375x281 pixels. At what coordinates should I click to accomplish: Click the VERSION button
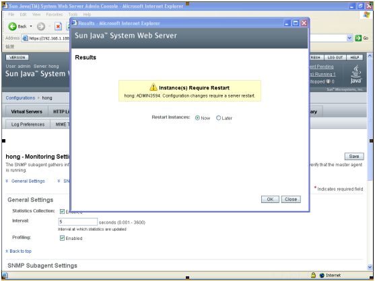(18, 58)
